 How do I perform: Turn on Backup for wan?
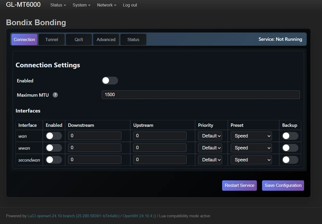pyautogui.click(x=290, y=136)
